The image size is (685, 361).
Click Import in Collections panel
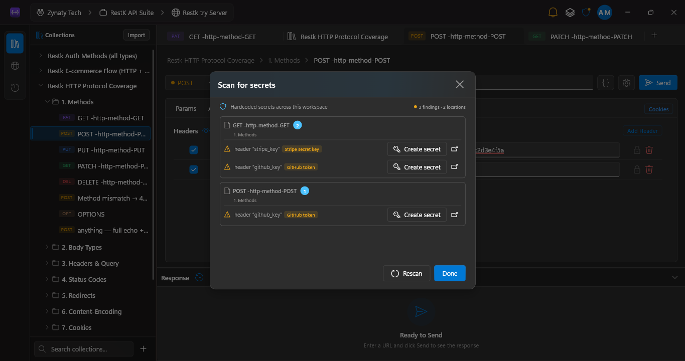click(x=136, y=35)
